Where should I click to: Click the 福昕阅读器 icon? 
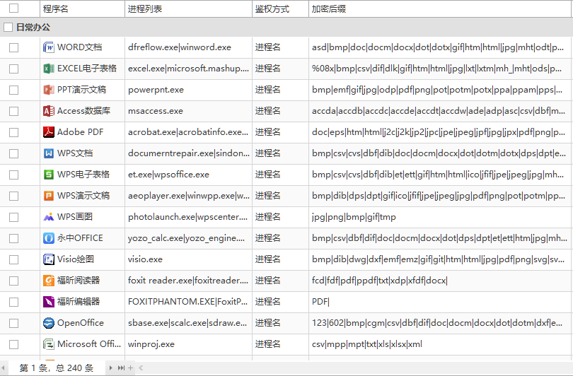click(x=49, y=281)
